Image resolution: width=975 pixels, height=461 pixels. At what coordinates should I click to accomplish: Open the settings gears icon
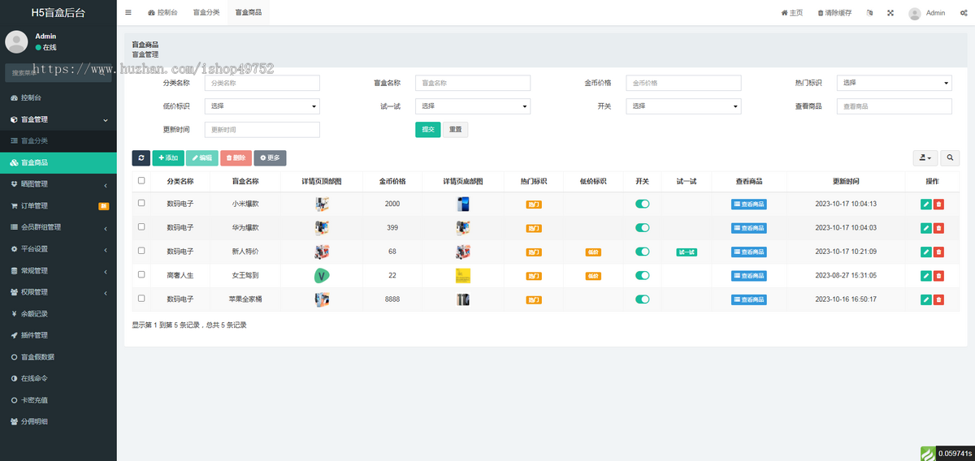(x=963, y=13)
